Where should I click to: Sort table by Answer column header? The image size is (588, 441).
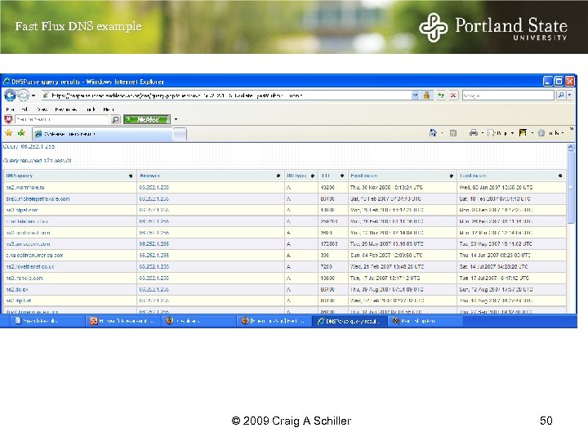pyautogui.click(x=211, y=176)
